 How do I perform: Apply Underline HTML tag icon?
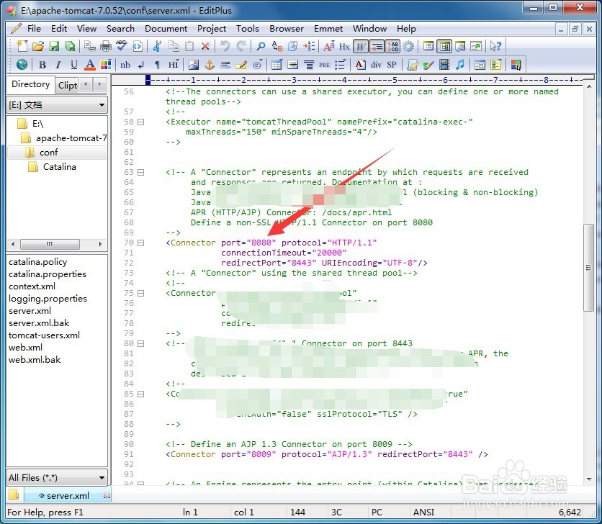pos(73,65)
